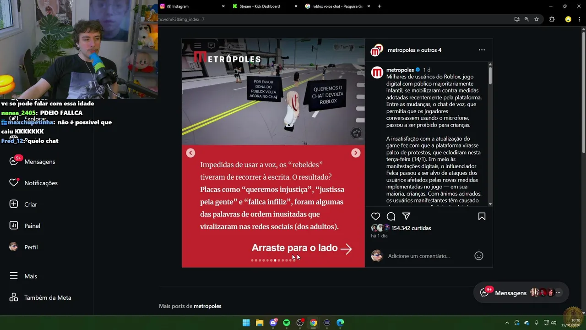This screenshot has width=586, height=330.
Task: Open a new browser tab
Action: pyautogui.click(x=380, y=6)
